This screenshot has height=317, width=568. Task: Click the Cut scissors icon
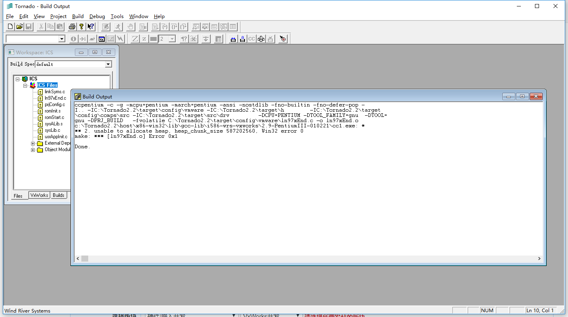(x=41, y=27)
